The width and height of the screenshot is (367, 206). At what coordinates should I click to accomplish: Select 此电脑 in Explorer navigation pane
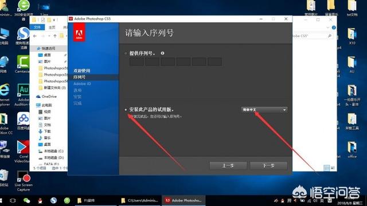[x=44, y=105]
